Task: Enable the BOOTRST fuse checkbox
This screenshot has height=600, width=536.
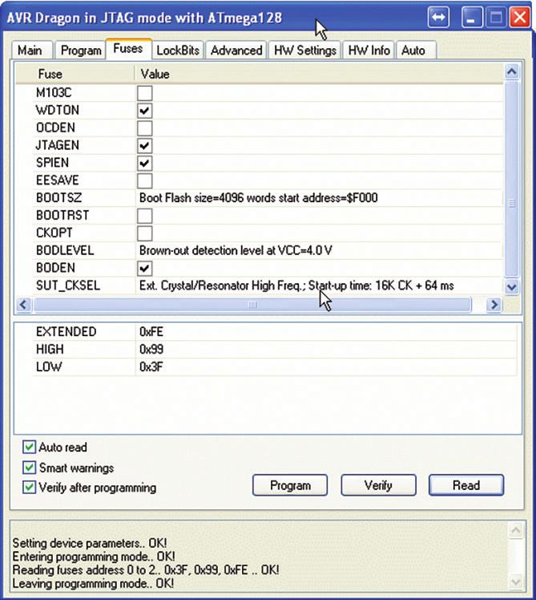Action: 145,216
